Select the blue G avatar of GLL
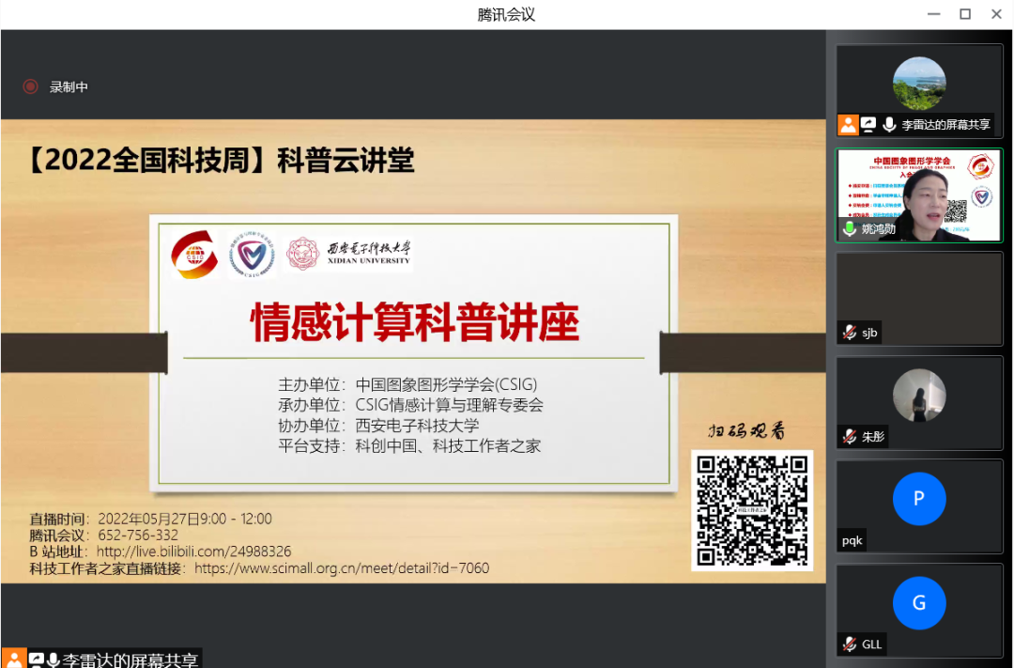1014x668 pixels. pos(919,602)
